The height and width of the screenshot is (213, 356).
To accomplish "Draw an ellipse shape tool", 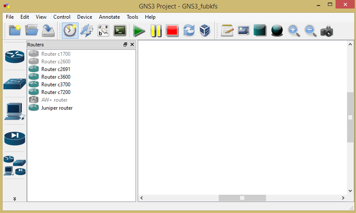I will point(277,31).
